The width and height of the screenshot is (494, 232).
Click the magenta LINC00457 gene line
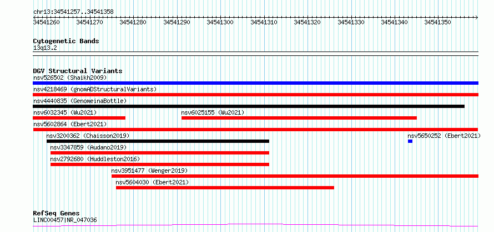click(255, 225)
